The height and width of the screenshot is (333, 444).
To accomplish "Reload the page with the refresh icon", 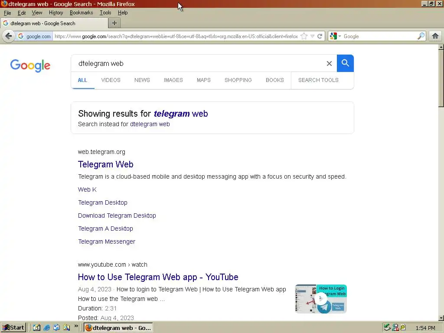I will tap(320, 36).
